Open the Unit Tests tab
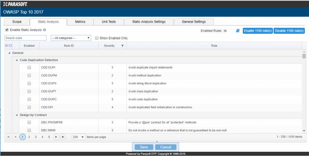Screen dimensions: 309x156 tap(109, 22)
